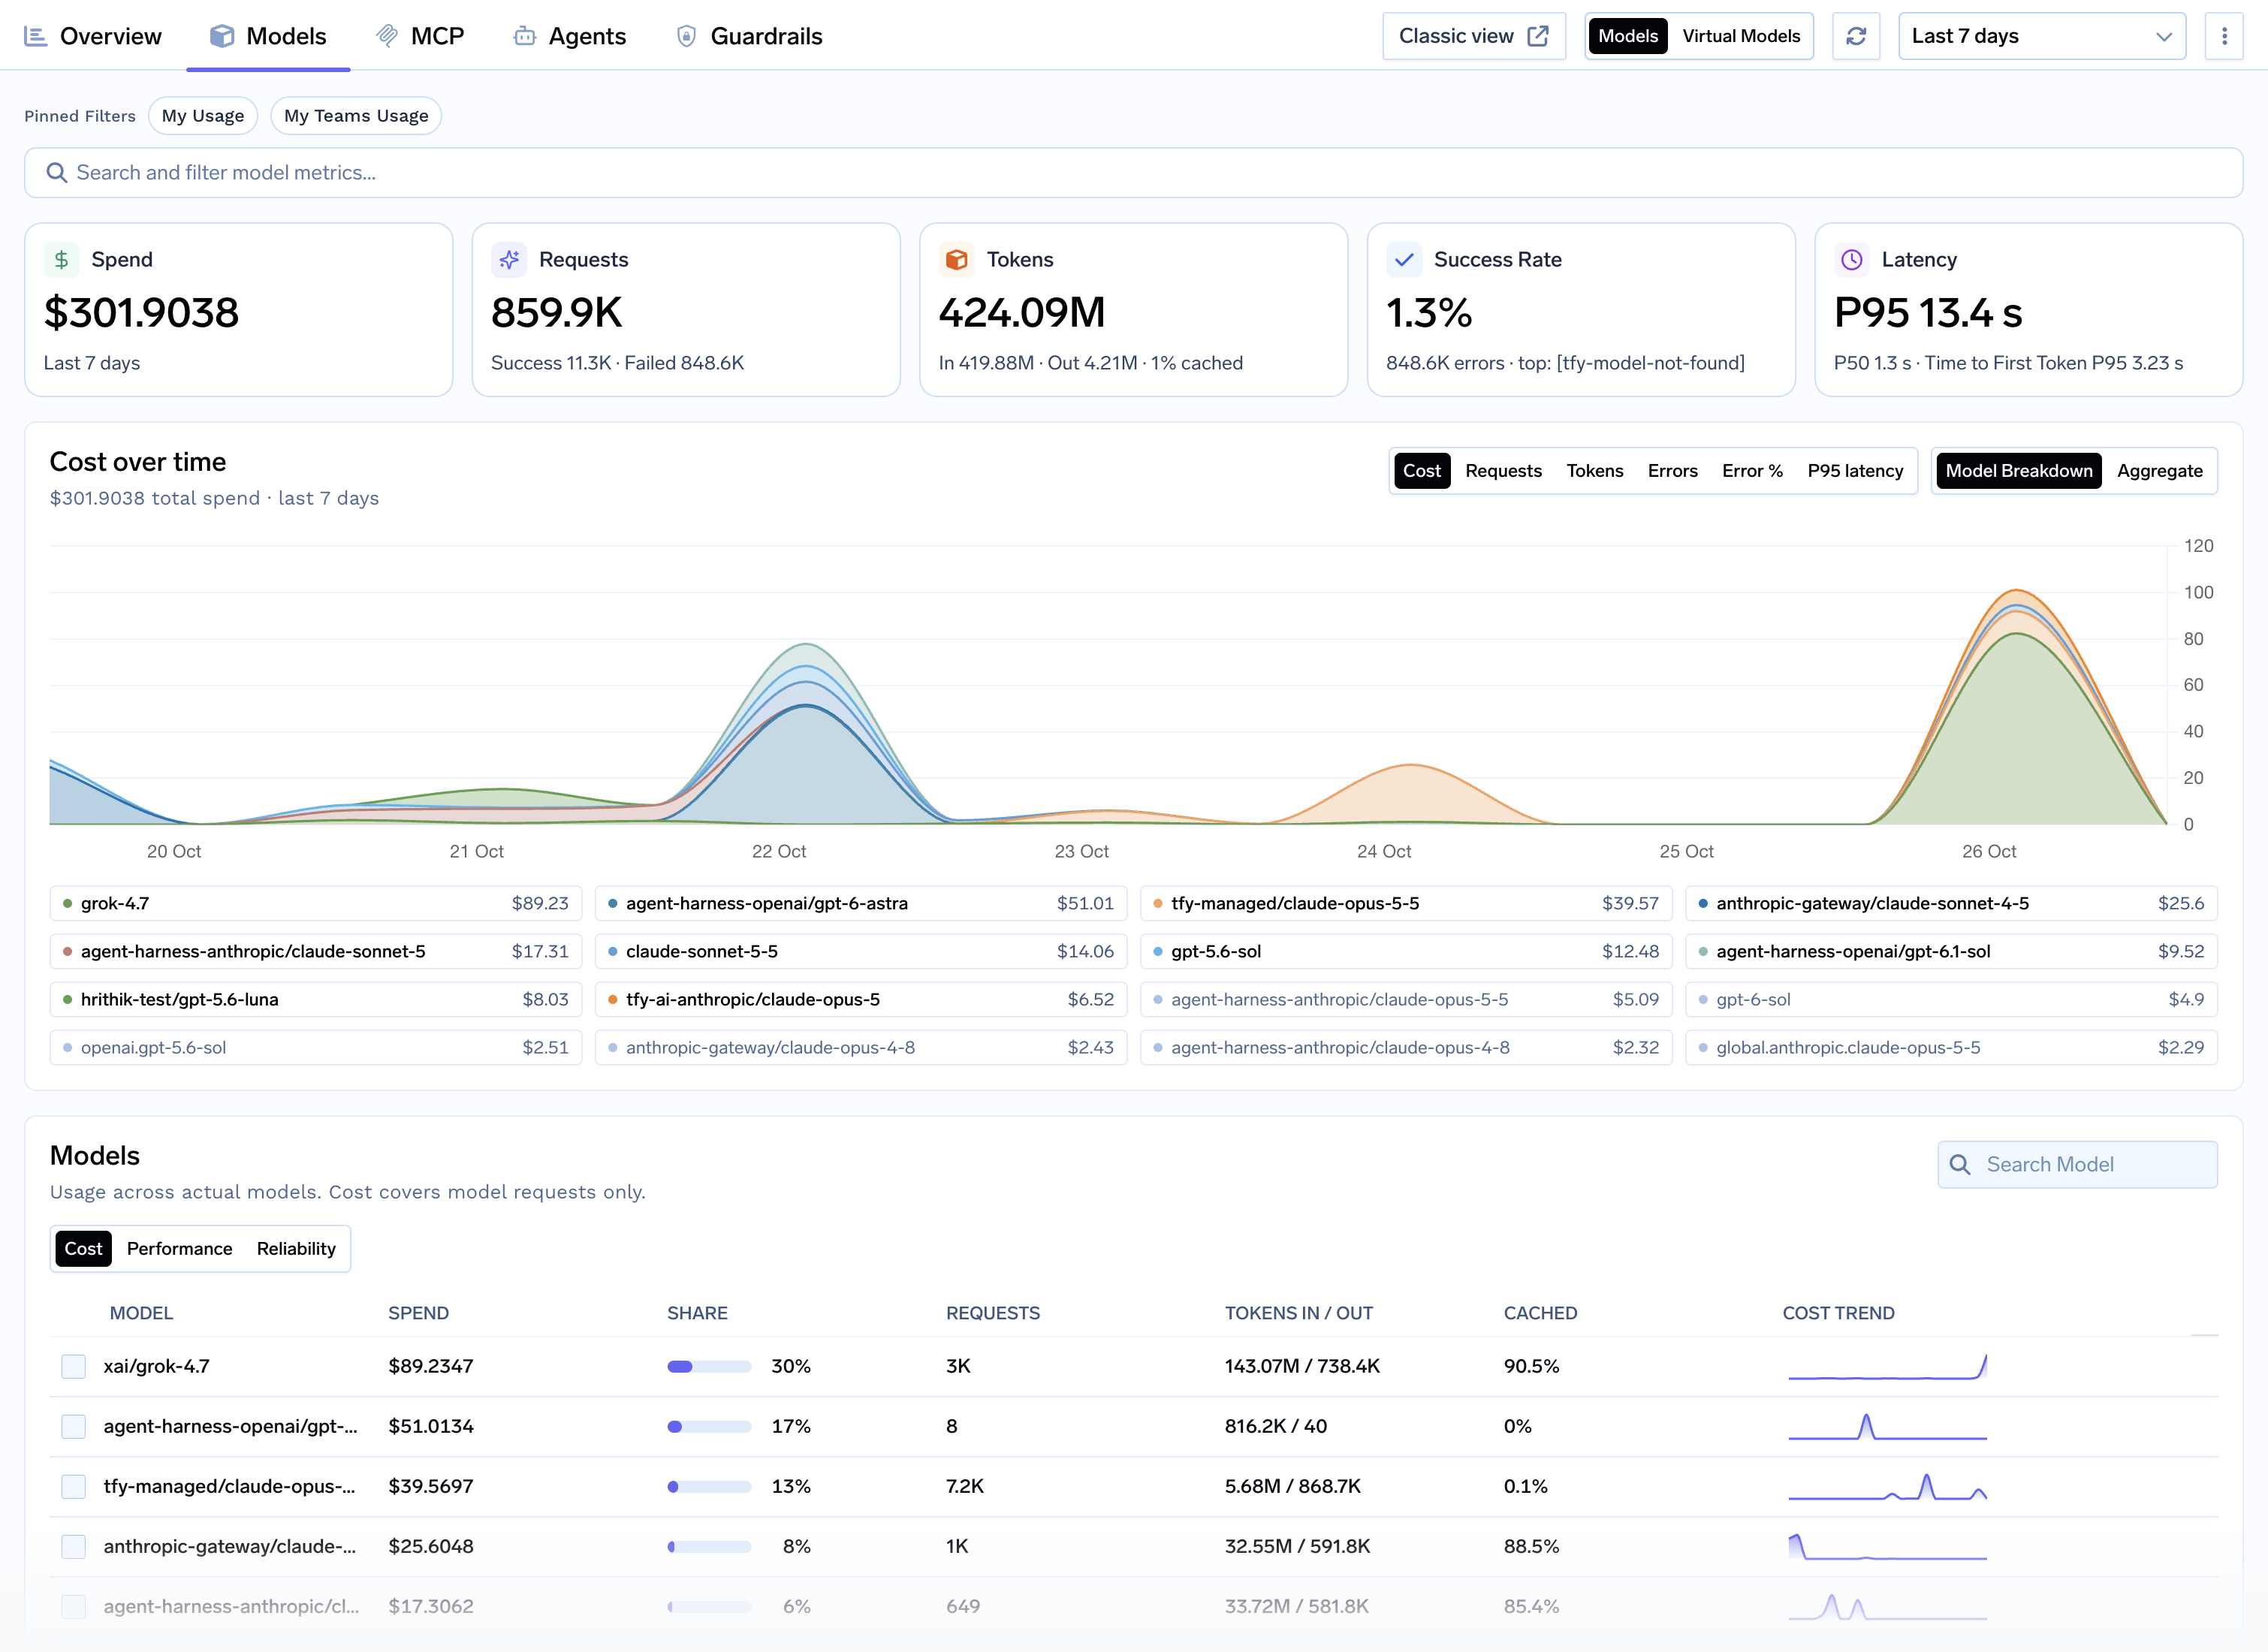Image resolution: width=2268 pixels, height=1652 pixels.
Task: Focus the Search and filter model metrics field
Action: (1133, 173)
